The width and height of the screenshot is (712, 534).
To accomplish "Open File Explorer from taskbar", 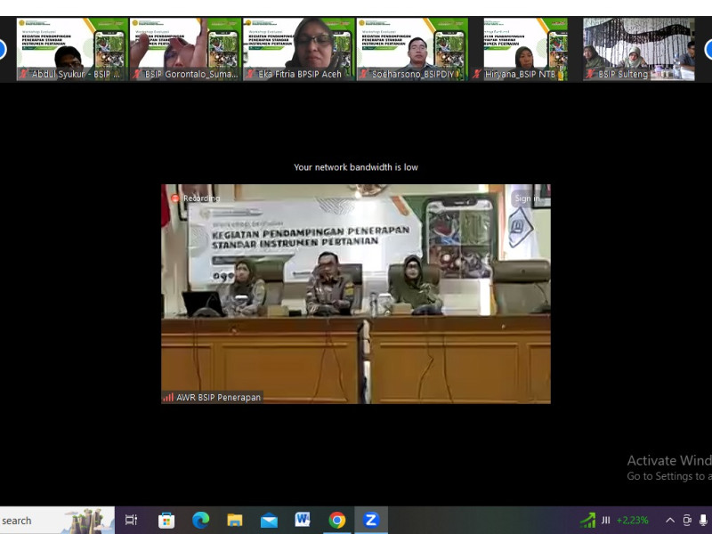I will tap(235, 520).
